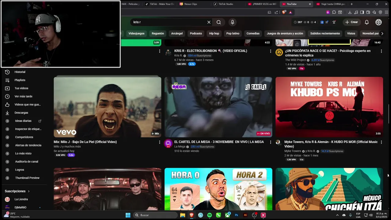
Task: Open Playlists in the sidebar
Action: (x=24, y=80)
